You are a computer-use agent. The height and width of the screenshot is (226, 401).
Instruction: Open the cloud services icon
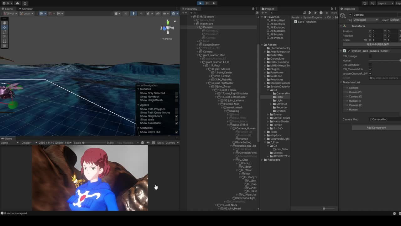tap(17, 3)
